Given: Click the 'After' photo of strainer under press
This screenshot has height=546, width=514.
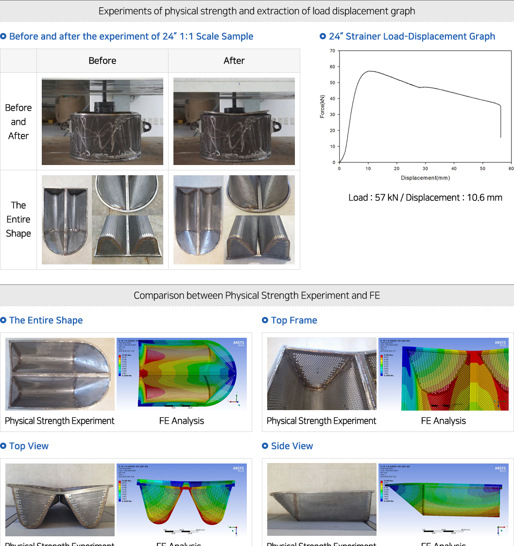Looking at the screenshot, I should click(234, 121).
